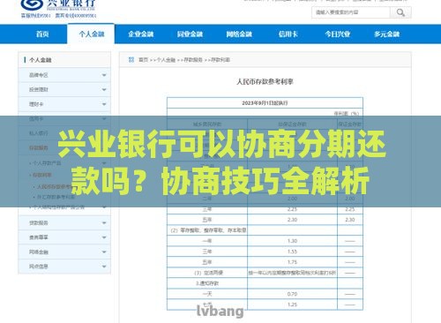
Task: Select the 个人金融 navigation tab
Action: click(92, 34)
